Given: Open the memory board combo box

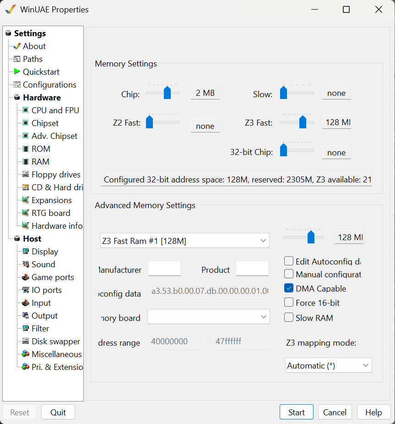Looking at the screenshot, I should [x=208, y=317].
